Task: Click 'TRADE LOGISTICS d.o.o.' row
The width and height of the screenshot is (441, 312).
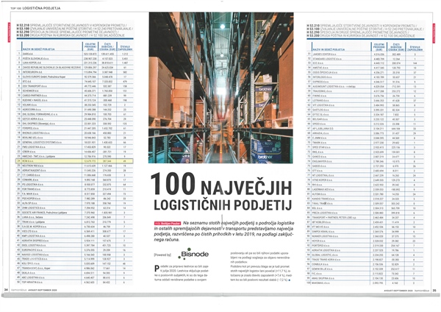Action: click(74, 259)
